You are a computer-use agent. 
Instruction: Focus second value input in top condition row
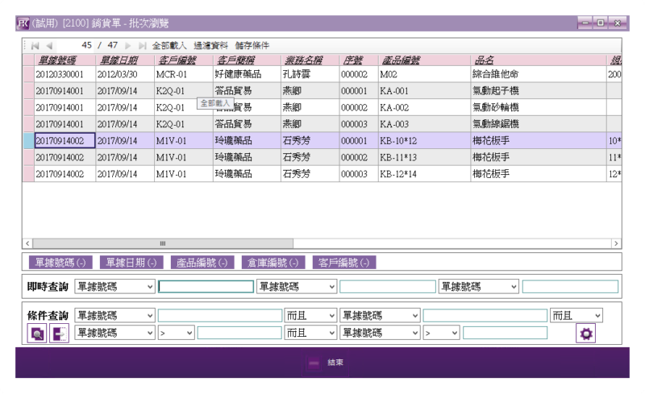485,316
